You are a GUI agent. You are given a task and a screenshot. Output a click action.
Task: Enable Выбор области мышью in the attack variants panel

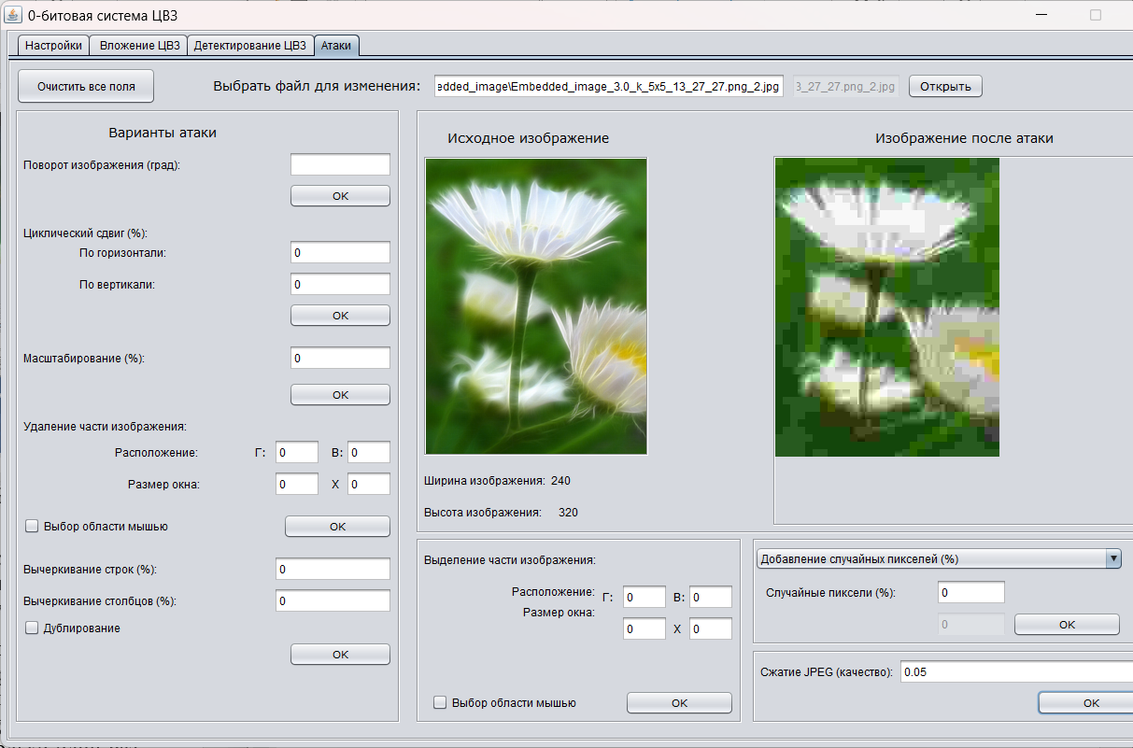(x=32, y=526)
